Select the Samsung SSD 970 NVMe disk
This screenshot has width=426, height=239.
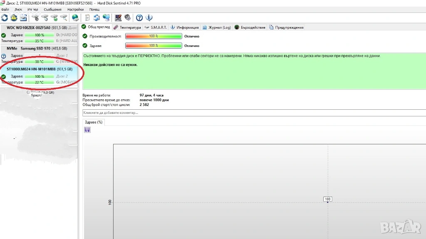[x=35, y=49]
